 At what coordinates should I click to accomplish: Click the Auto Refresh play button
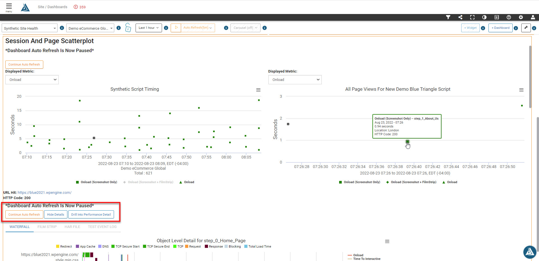[176, 28]
